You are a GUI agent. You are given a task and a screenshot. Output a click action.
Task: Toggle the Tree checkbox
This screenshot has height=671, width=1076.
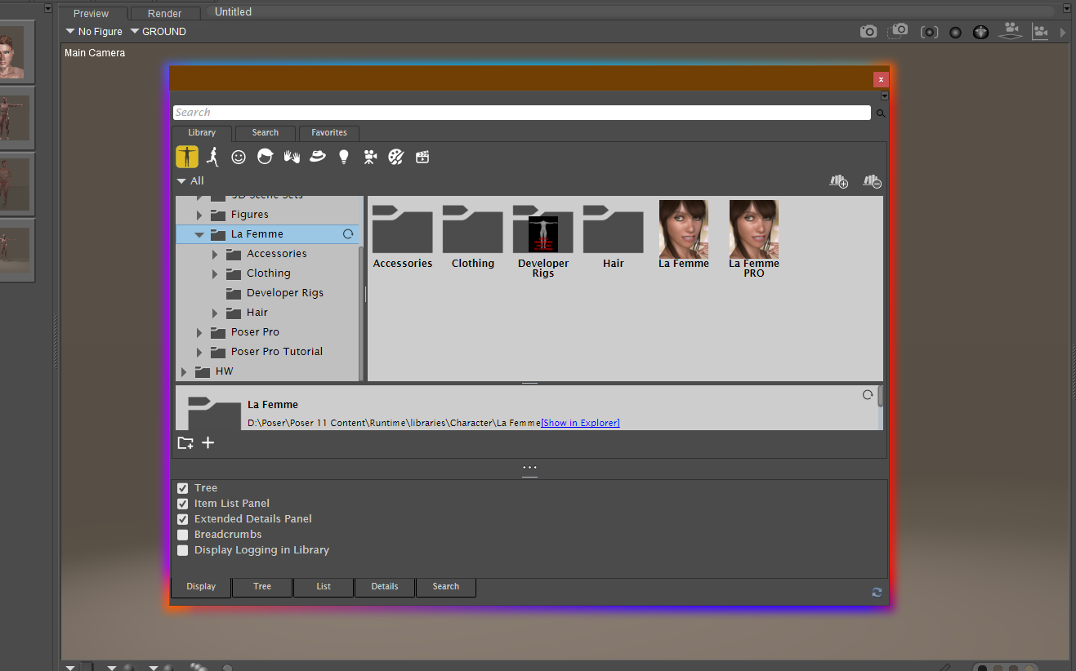coord(183,488)
